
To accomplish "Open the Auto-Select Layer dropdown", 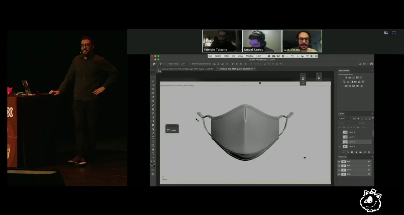I will coord(184,64).
